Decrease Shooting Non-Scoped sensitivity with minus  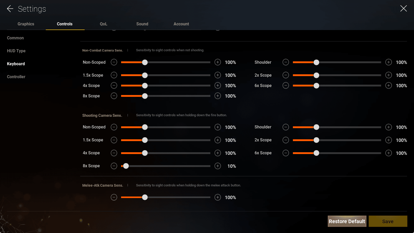pyautogui.click(x=114, y=127)
